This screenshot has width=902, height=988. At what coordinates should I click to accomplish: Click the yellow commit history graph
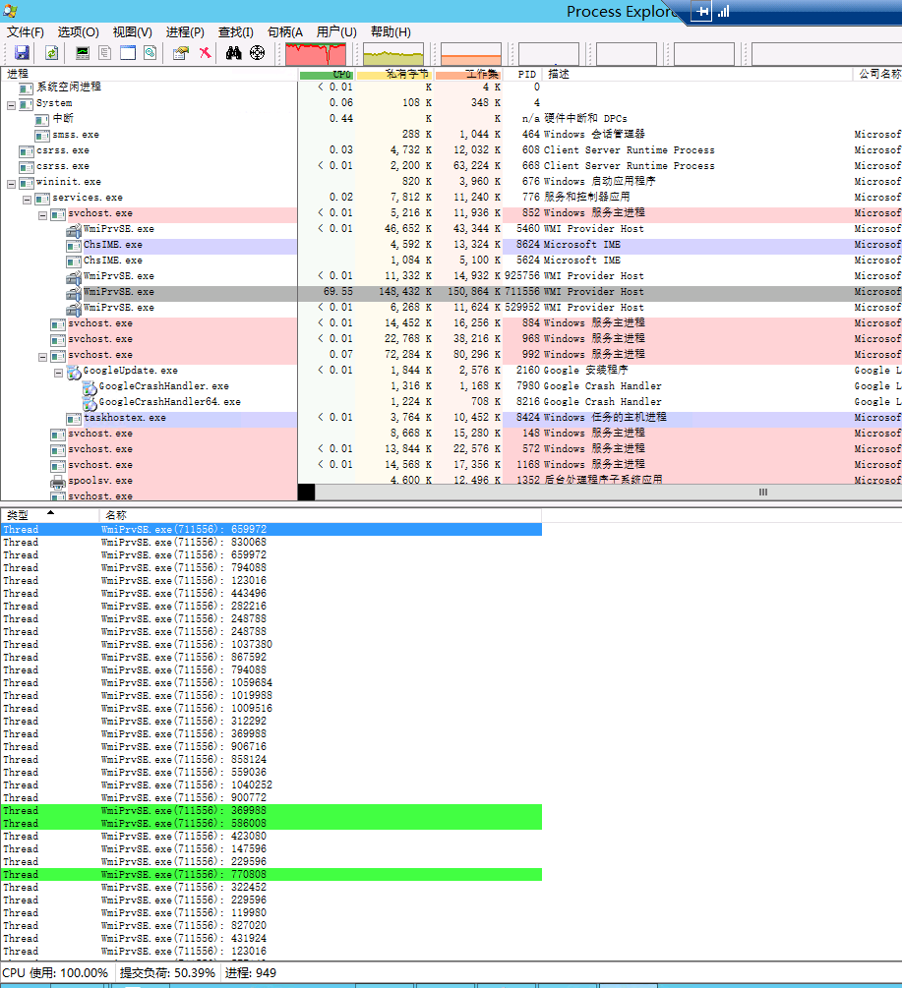pyautogui.click(x=393, y=54)
